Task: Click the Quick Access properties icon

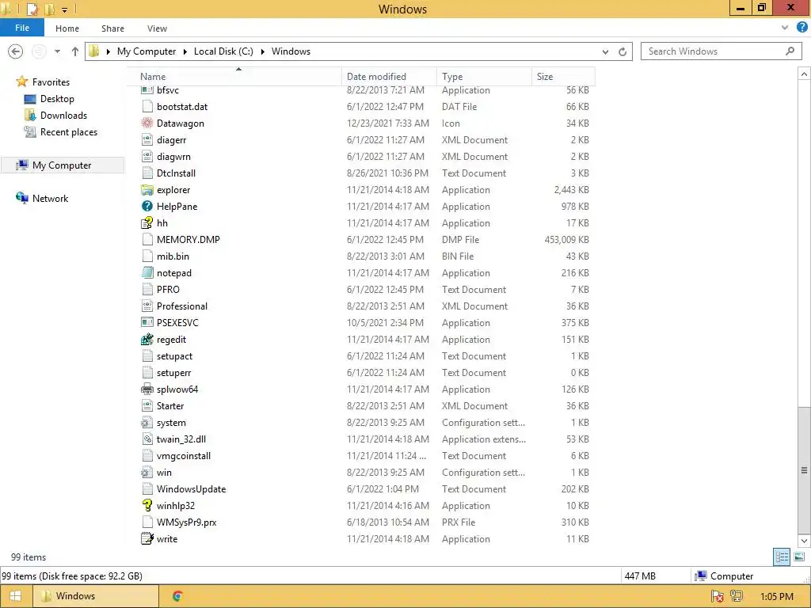Action: [32, 9]
